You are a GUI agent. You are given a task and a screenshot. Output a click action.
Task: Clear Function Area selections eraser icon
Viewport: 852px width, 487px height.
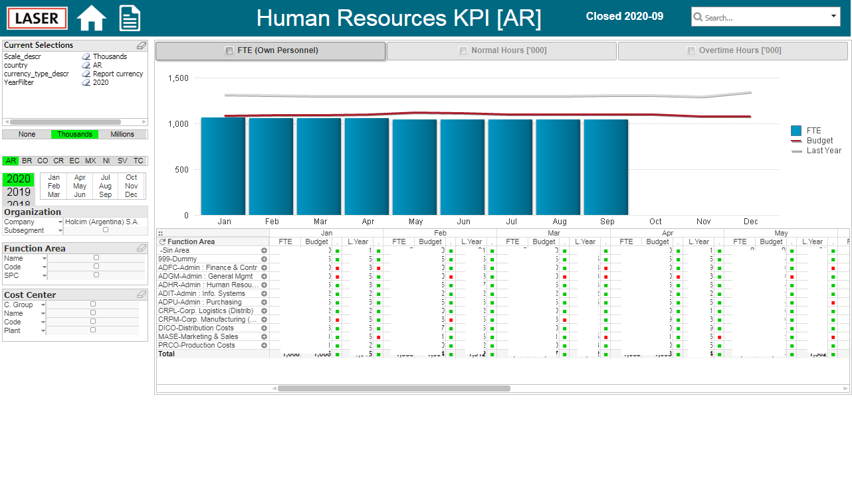click(x=141, y=248)
